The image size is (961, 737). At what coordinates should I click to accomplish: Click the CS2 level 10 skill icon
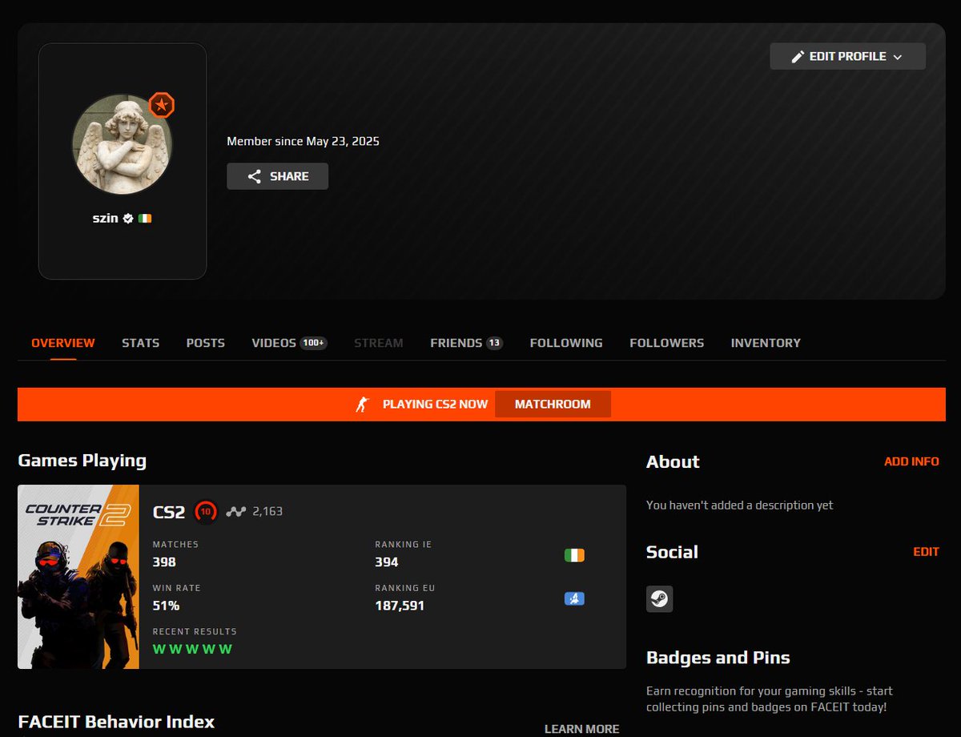206,511
